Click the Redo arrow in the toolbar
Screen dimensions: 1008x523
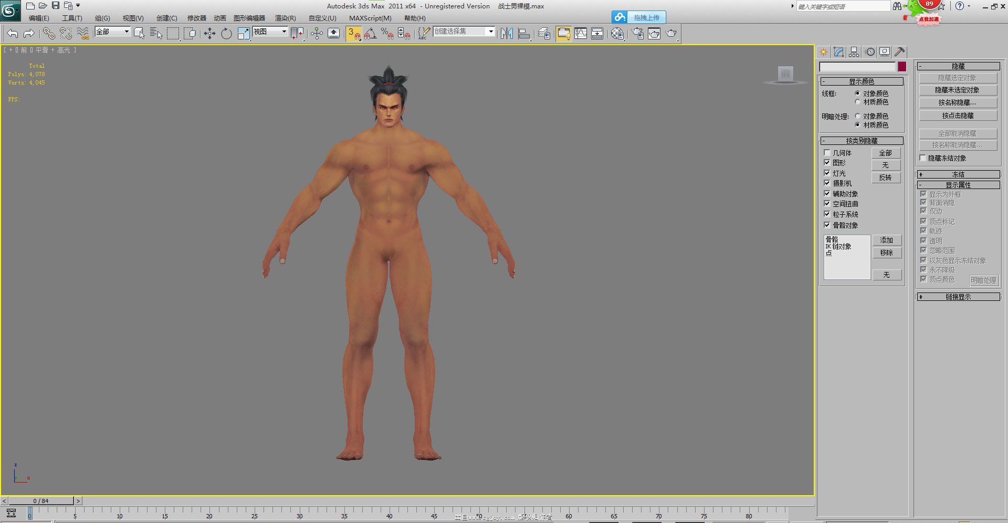click(x=29, y=34)
